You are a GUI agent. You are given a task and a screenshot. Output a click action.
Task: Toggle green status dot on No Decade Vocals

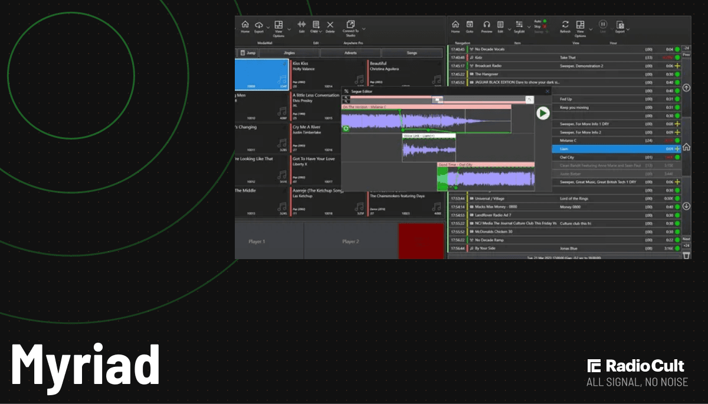[x=677, y=49]
